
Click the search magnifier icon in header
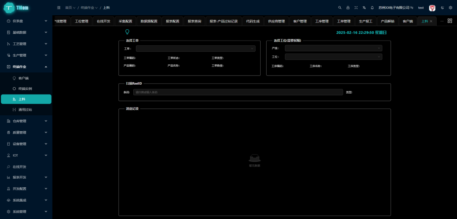tap(340, 8)
